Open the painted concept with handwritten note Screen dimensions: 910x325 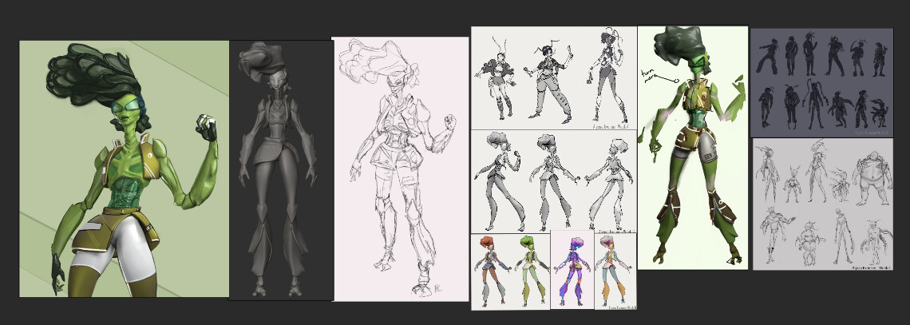[693, 148]
